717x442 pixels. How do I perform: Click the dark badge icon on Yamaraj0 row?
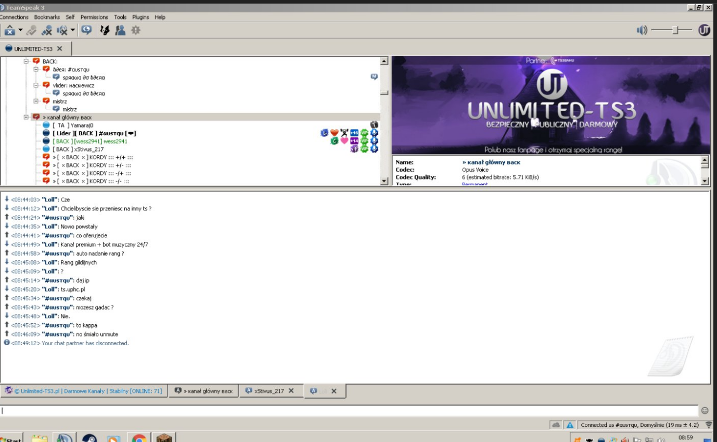point(374,124)
